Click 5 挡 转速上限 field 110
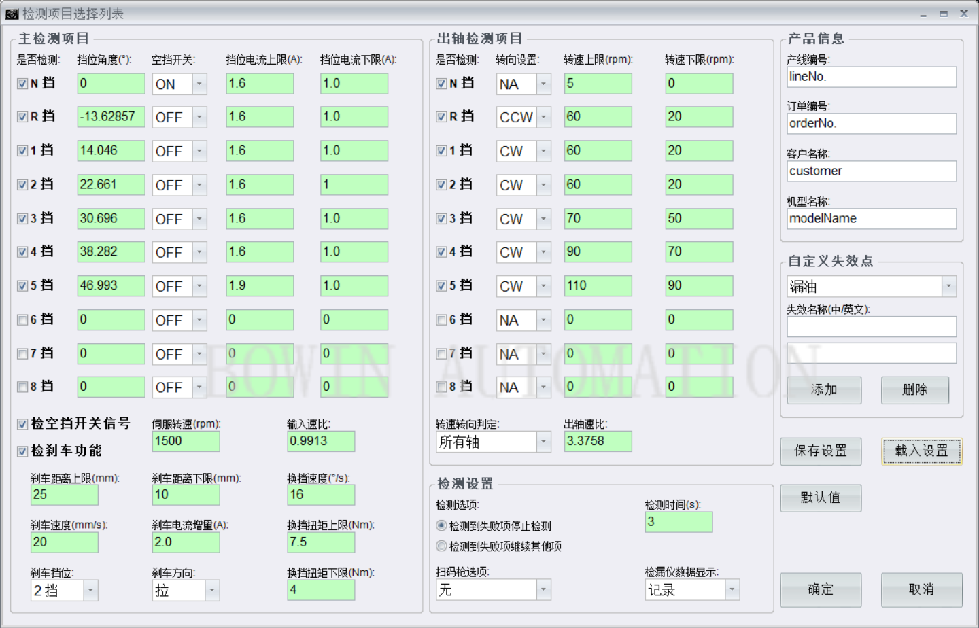Image resolution: width=979 pixels, height=628 pixels. pyautogui.click(x=598, y=286)
